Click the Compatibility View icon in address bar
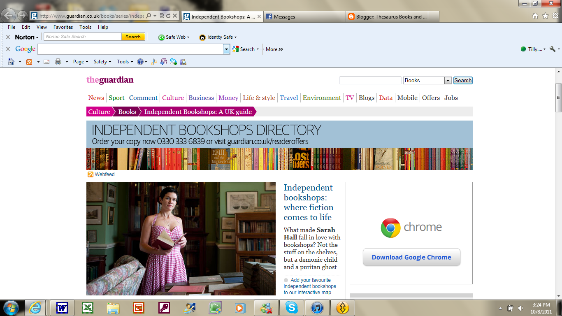Image resolution: width=562 pixels, height=316 pixels. click(162, 16)
